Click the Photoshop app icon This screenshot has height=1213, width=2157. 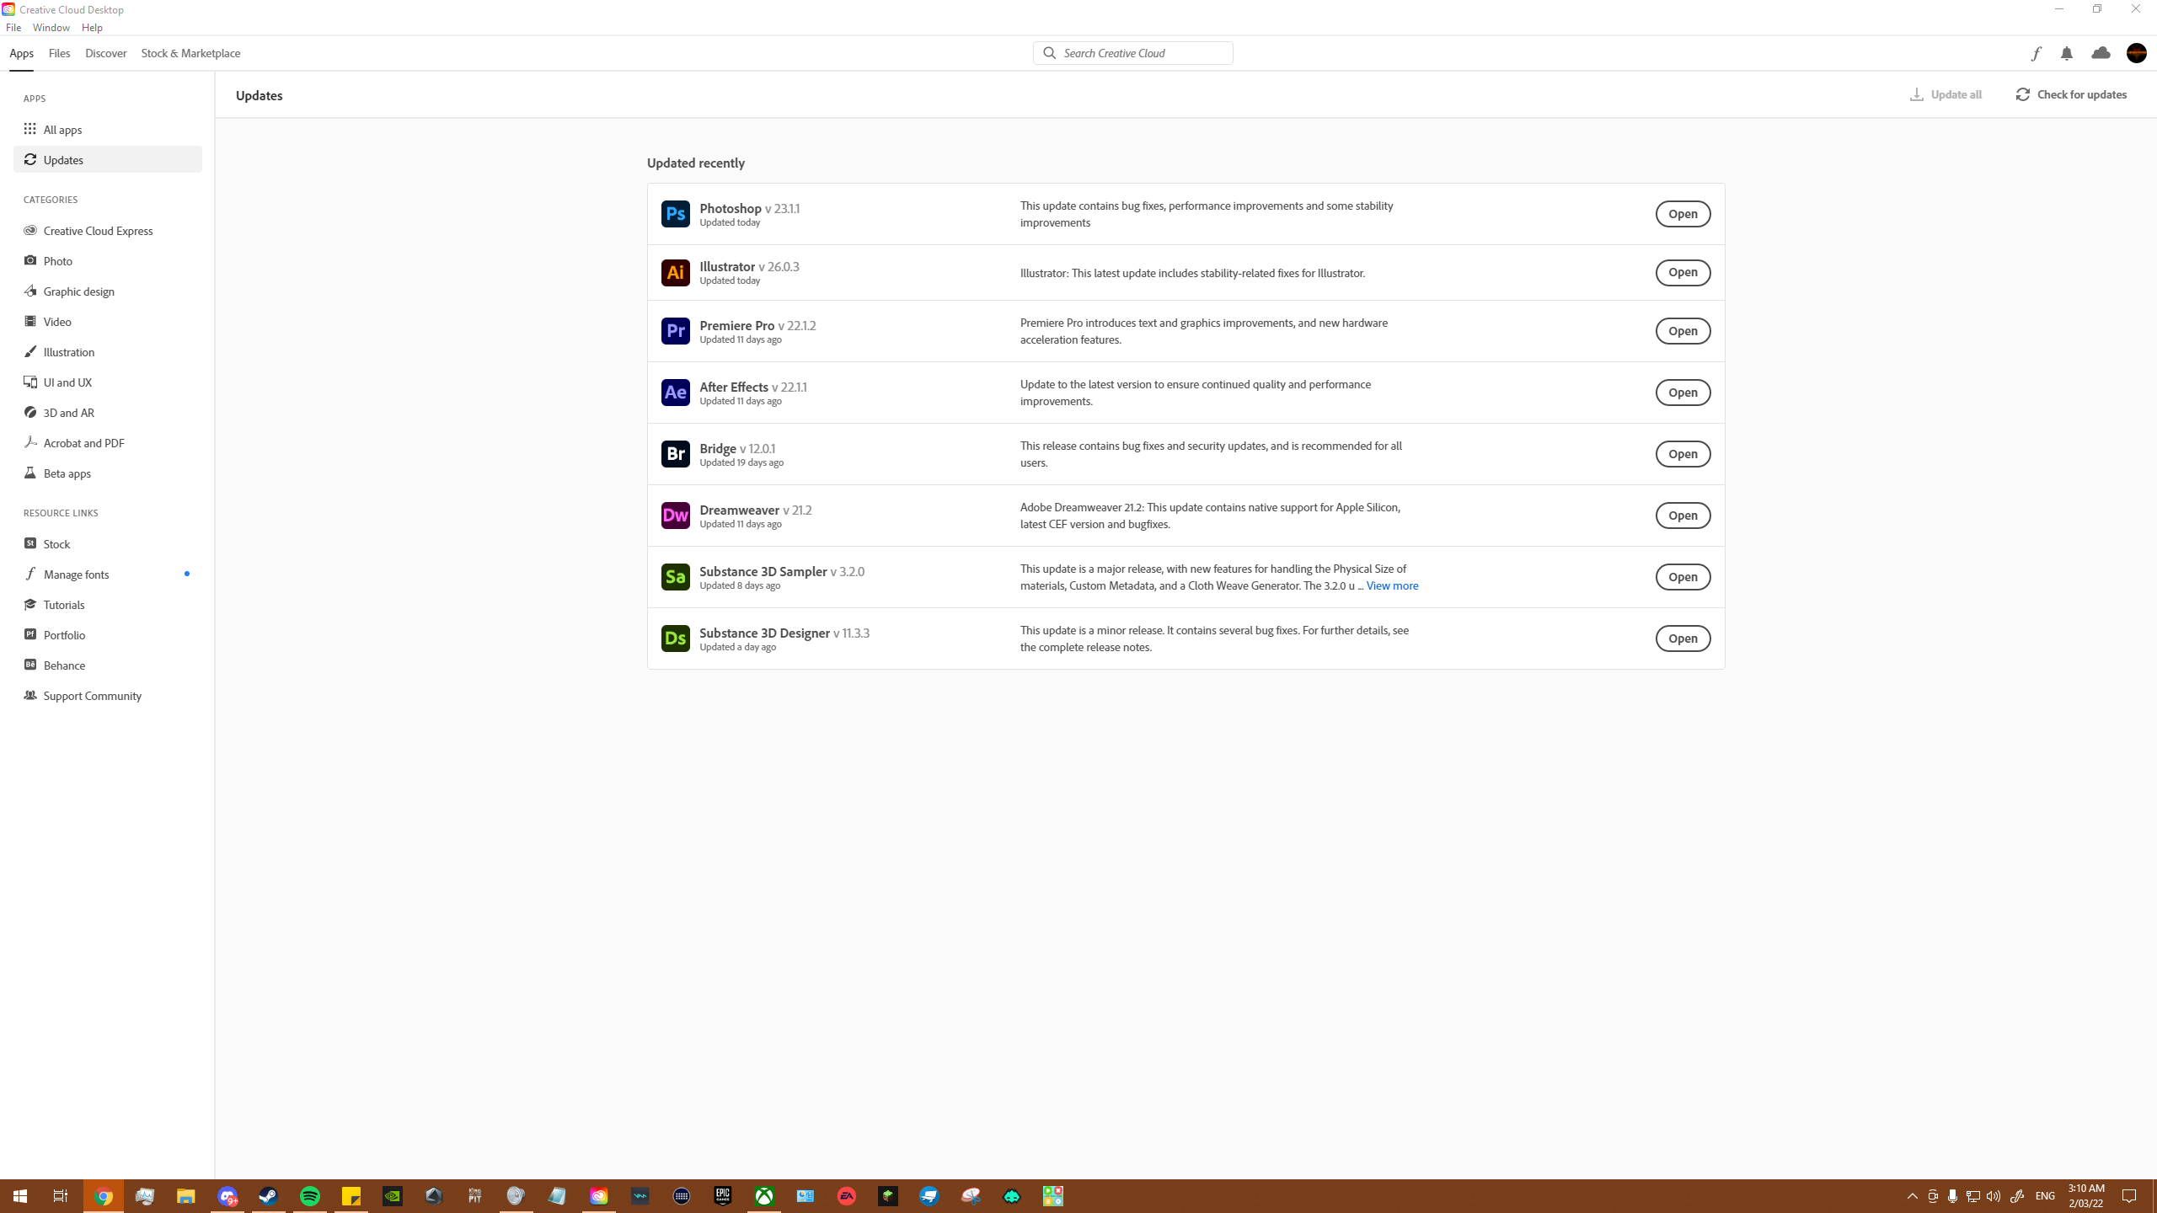coord(675,214)
